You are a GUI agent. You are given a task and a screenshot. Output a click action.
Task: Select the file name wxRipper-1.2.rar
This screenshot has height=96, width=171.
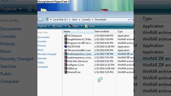(x=76, y=65)
